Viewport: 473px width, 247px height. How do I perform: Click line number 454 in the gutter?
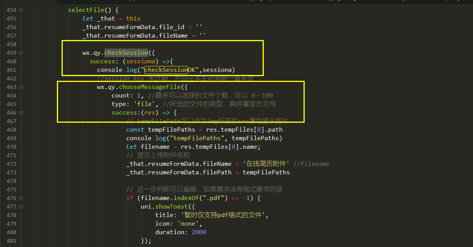pos(11,10)
